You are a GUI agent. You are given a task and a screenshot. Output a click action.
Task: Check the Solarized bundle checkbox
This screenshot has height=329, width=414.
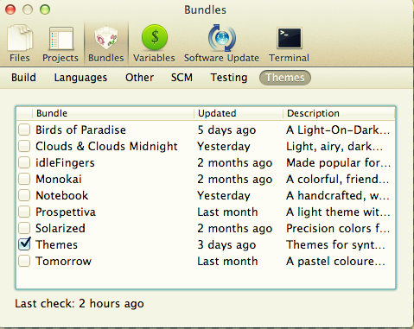click(x=24, y=228)
